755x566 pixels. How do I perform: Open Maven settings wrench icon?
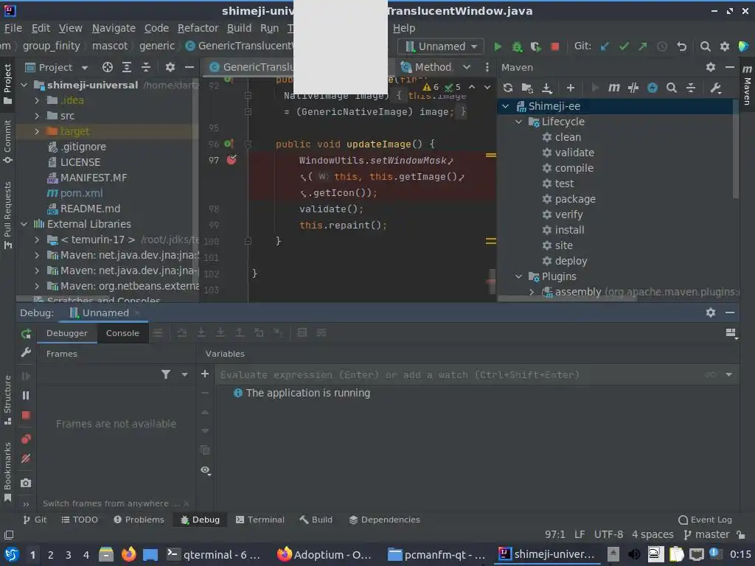tap(715, 88)
